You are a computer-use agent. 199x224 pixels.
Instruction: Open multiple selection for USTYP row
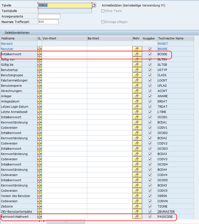click(x=137, y=70)
